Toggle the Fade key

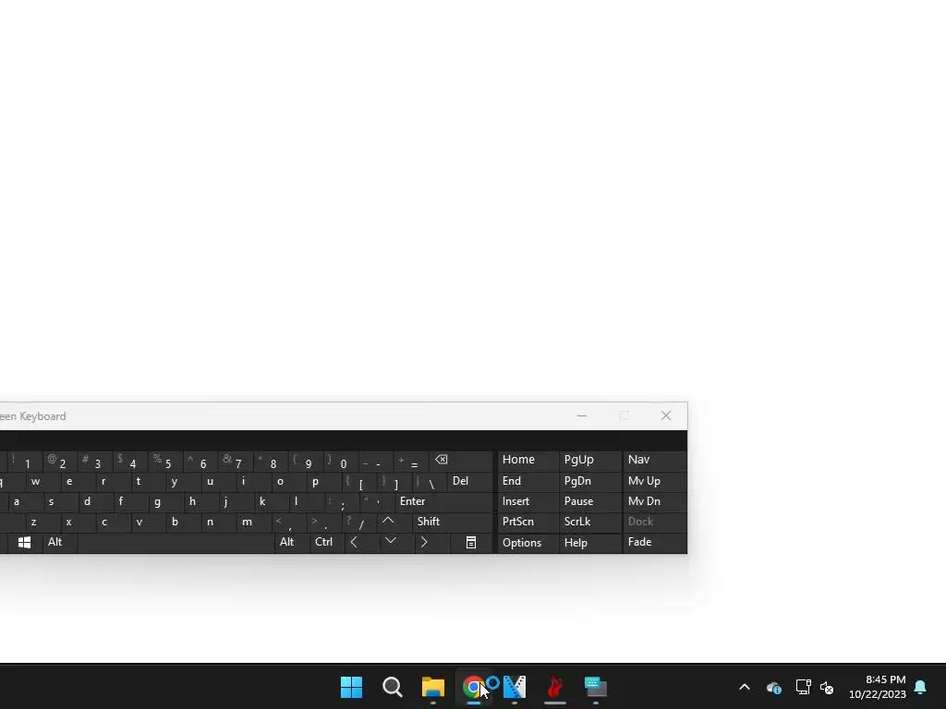tap(655, 543)
